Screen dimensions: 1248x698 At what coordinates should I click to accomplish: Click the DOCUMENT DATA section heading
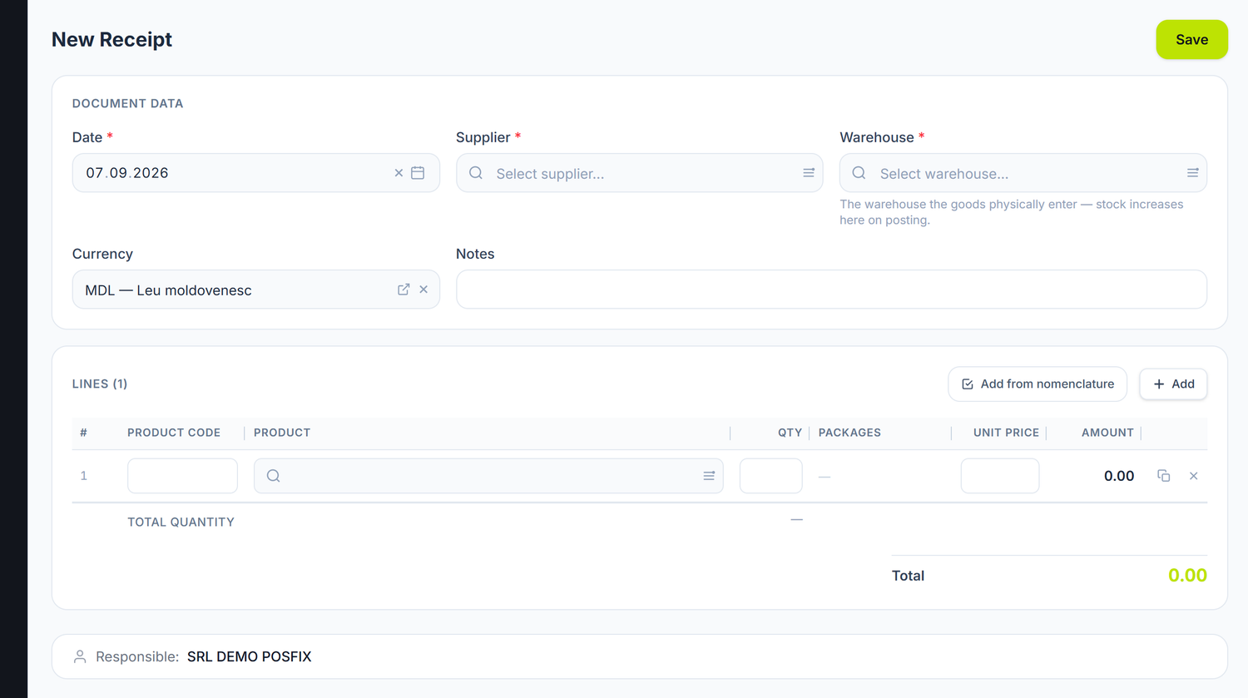(x=127, y=103)
